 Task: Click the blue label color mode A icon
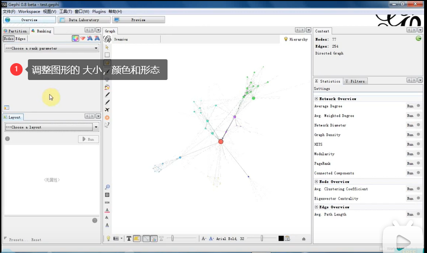coord(211,239)
